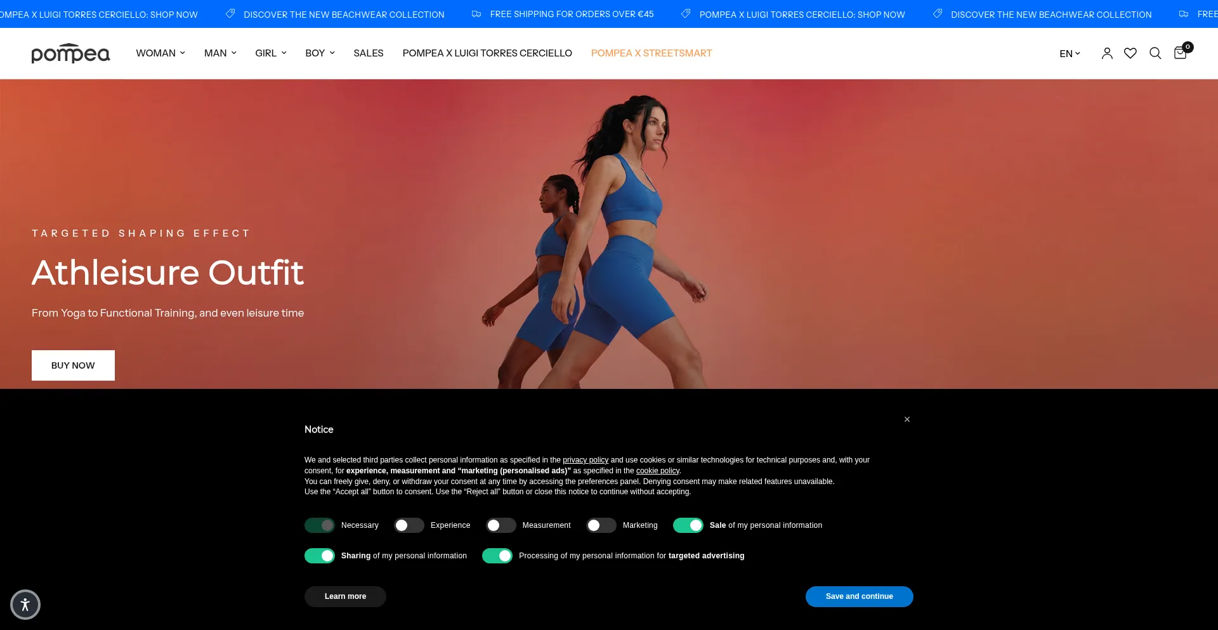This screenshot has height=630, width=1218.
Task: Toggle the Necessary cookies switch
Action: click(320, 525)
